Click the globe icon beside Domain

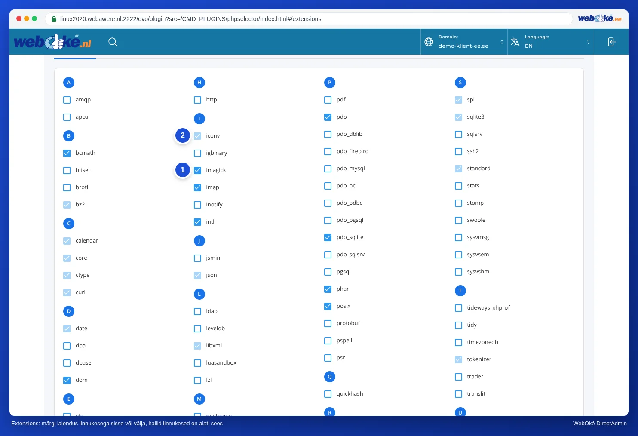(x=429, y=42)
